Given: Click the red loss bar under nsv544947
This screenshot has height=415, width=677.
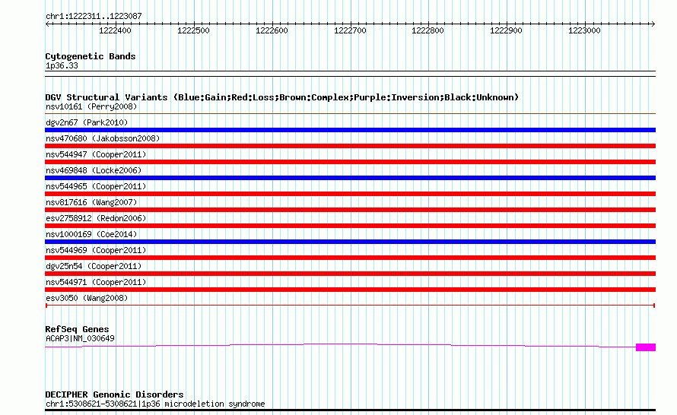Looking at the screenshot, I should 350,162.
